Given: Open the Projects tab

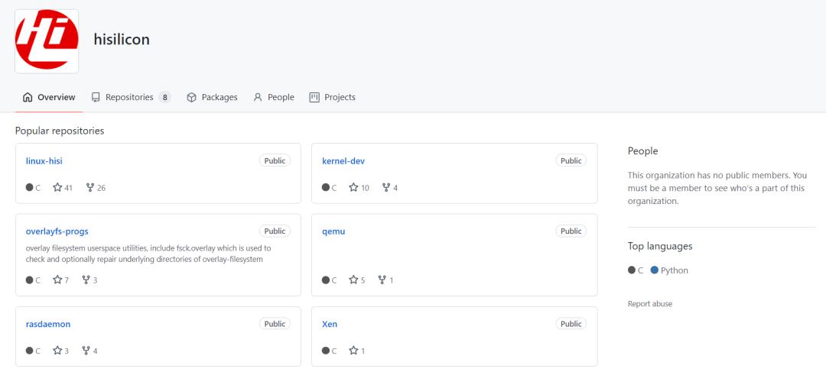Looking at the screenshot, I should coord(333,97).
